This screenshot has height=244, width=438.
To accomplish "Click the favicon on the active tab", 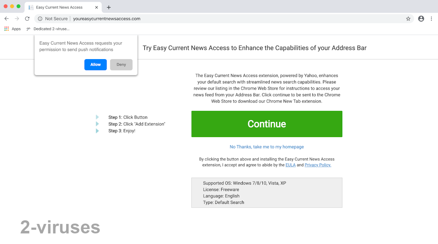I will (x=31, y=7).
